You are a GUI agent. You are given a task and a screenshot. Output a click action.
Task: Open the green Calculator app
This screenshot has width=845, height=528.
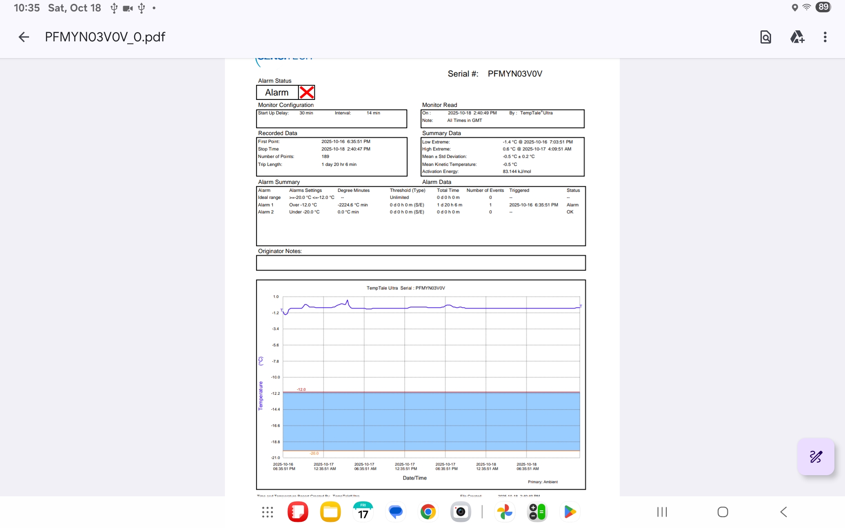(537, 512)
